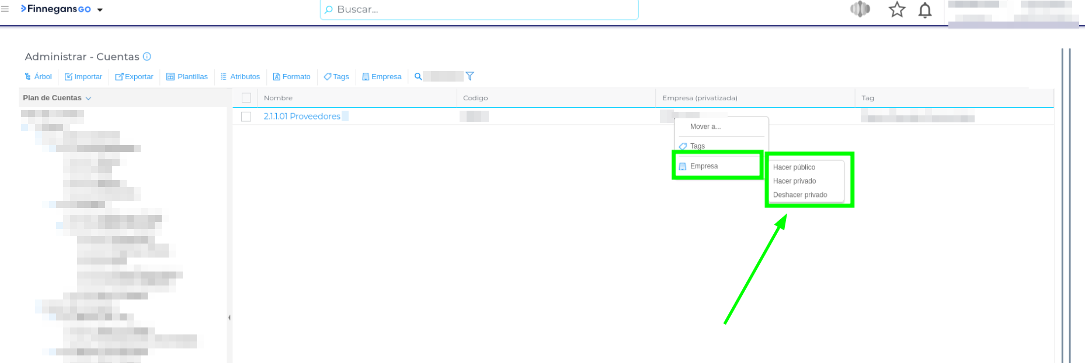Choose Deshacer privado in submenu
1085x363 pixels.
(799, 195)
